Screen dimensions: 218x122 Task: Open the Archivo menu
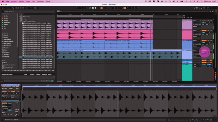coord(14,1)
